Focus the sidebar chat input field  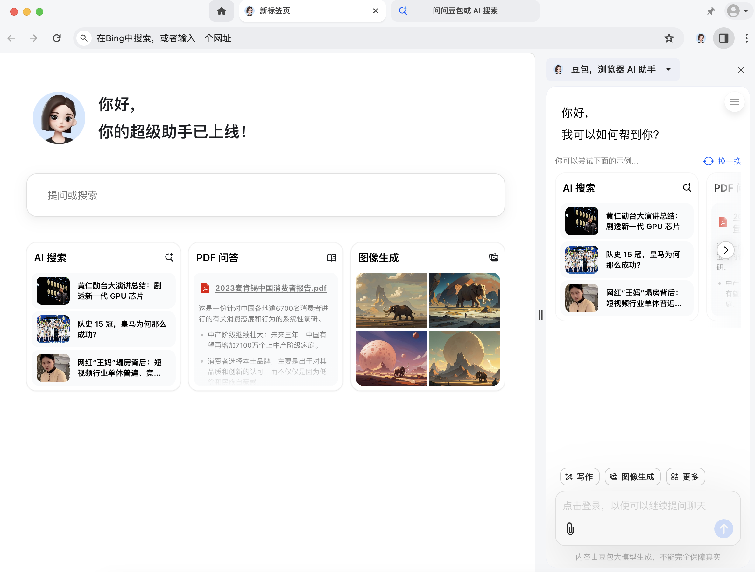click(648, 506)
